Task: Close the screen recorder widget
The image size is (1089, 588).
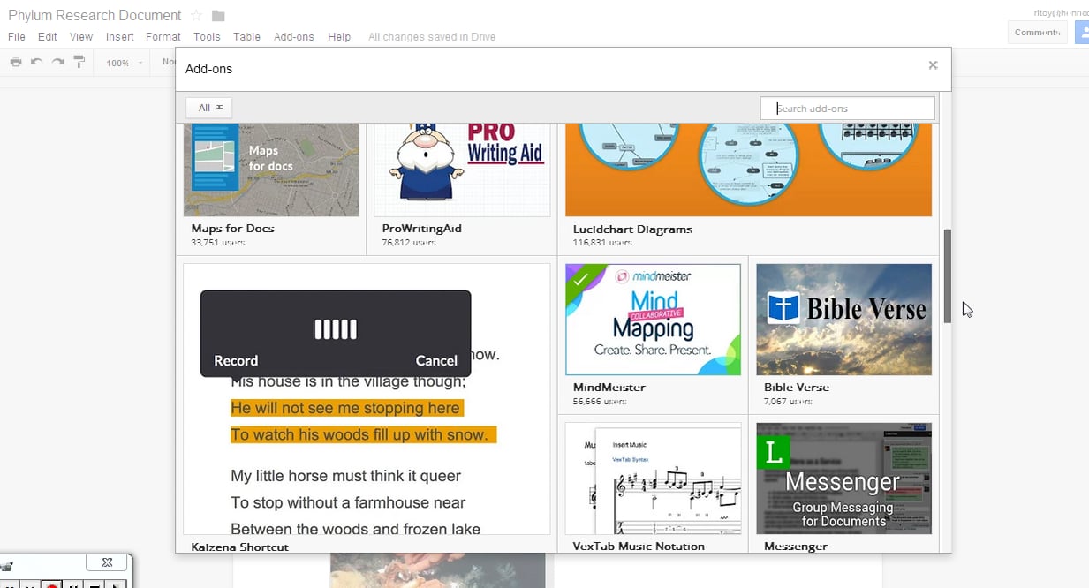Action: point(107,562)
